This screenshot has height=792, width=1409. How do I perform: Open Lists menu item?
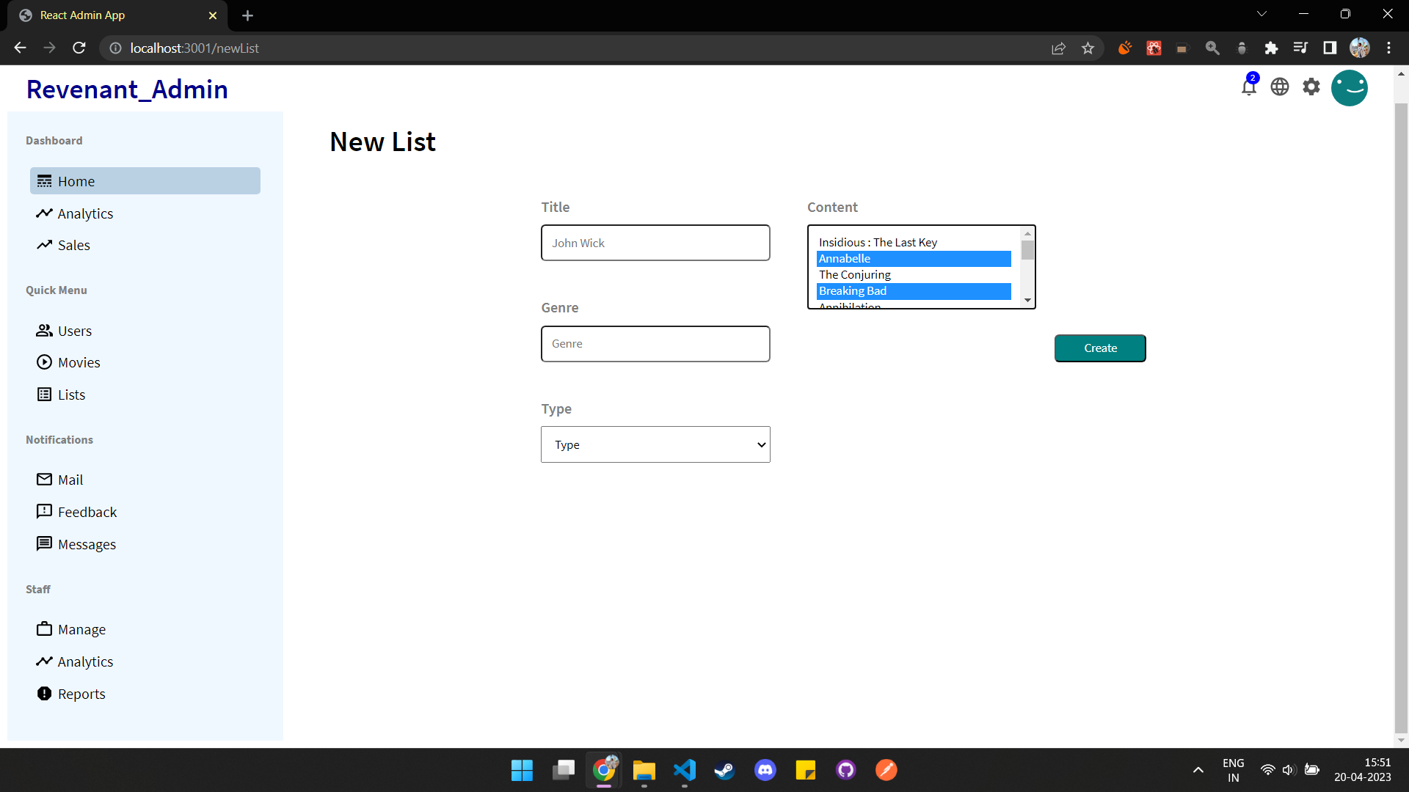(x=72, y=395)
